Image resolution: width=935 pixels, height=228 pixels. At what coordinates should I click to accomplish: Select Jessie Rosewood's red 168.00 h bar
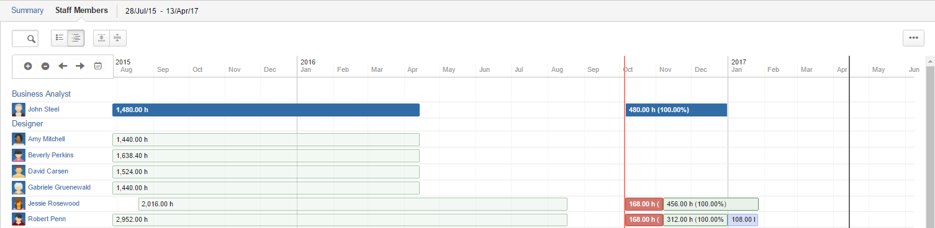point(644,204)
